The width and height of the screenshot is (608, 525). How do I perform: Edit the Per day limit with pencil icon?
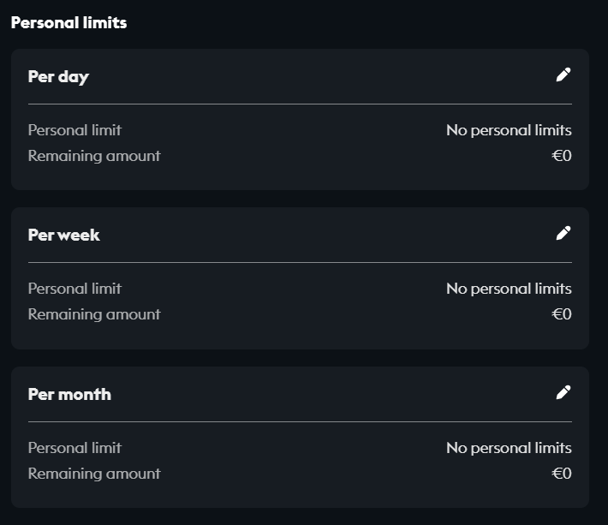click(563, 75)
